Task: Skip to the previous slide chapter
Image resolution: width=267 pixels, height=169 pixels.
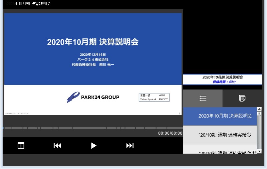Action: [57, 146]
